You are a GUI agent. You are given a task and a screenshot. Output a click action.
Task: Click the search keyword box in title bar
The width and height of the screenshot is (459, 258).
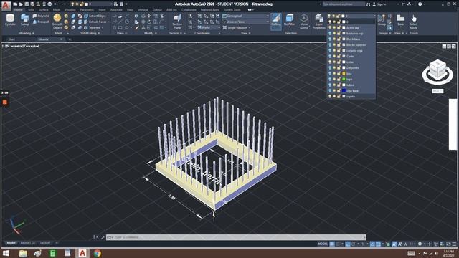click(x=344, y=4)
